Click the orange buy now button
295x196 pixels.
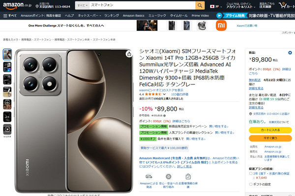(270, 138)
